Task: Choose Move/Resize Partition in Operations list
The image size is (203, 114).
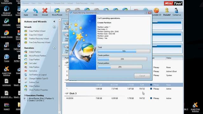Action: pyautogui.click(x=37, y=56)
